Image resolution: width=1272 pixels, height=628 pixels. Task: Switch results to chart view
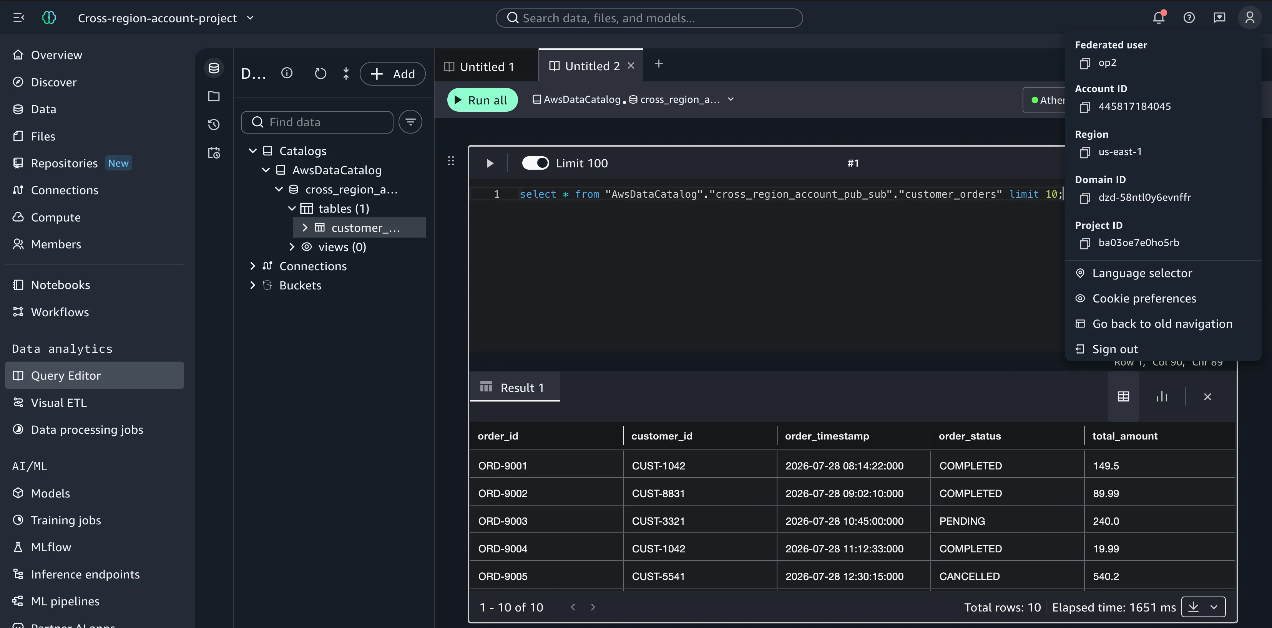point(1162,397)
